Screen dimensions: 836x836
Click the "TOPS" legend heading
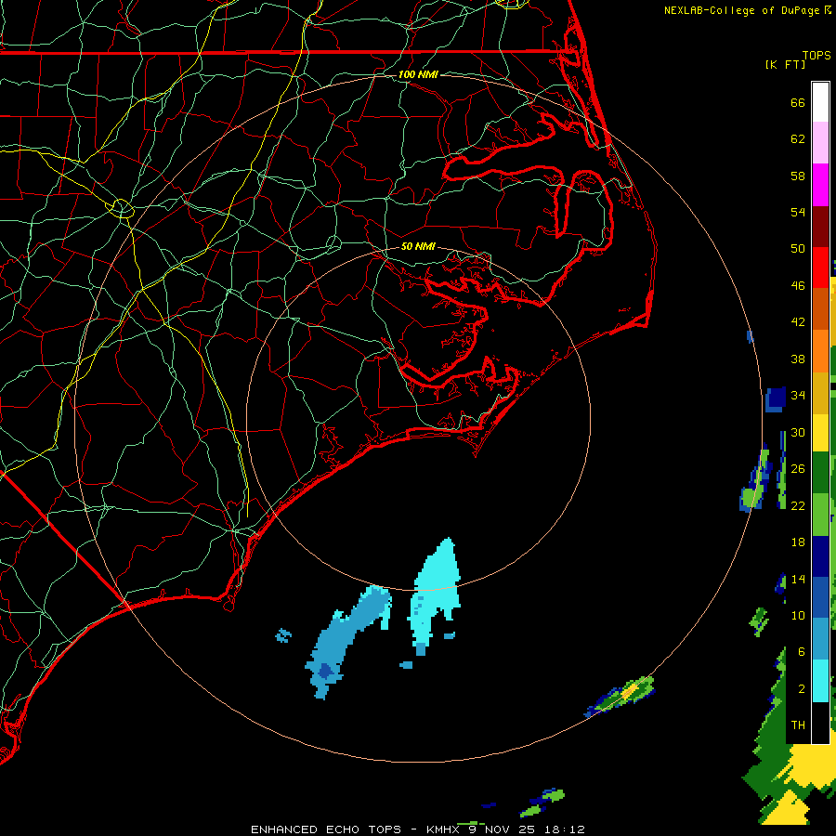(x=816, y=56)
